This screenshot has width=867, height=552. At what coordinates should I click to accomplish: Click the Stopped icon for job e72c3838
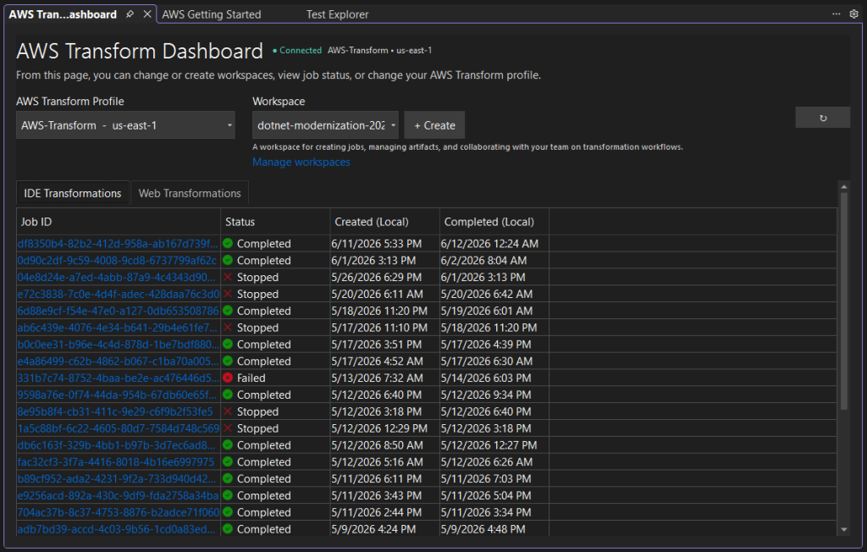228,294
